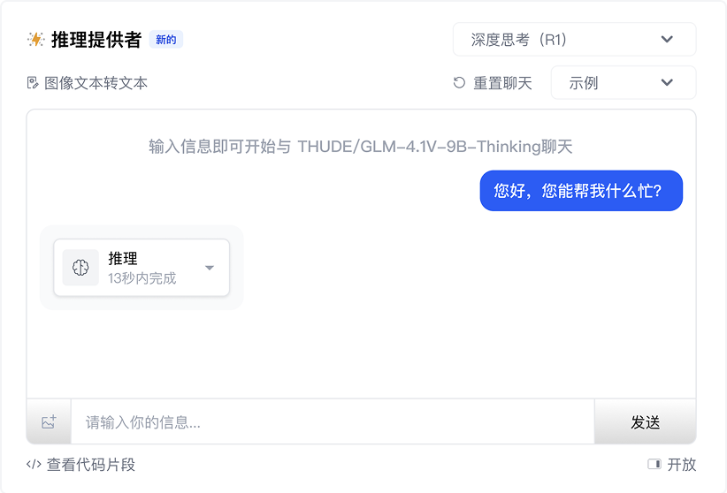The width and height of the screenshot is (727, 493).
Task: Click the image upload icon beside the input
Action: coord(49,422)
